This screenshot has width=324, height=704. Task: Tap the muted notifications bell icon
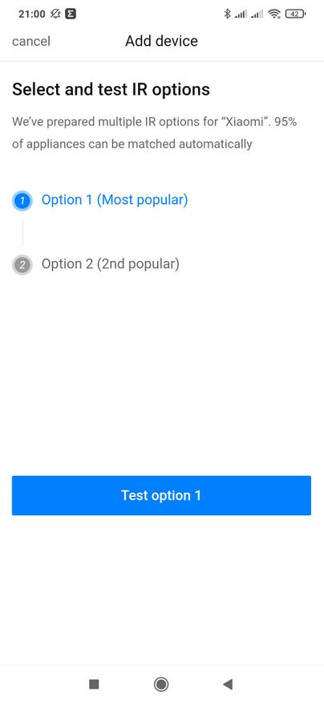[x=55, y=14]
